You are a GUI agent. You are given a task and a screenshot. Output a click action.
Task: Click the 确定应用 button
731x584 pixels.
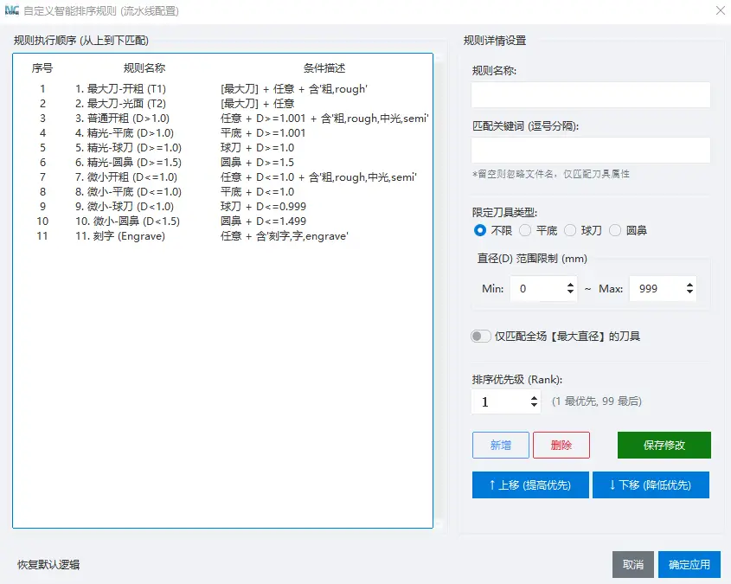(x=689, y=564)
